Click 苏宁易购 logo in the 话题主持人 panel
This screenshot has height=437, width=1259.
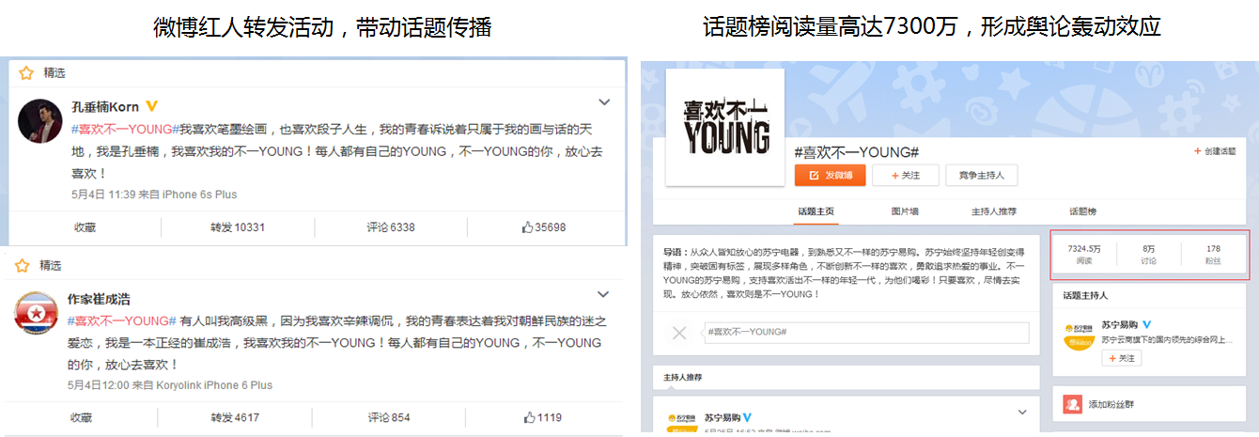(1079, 336)
